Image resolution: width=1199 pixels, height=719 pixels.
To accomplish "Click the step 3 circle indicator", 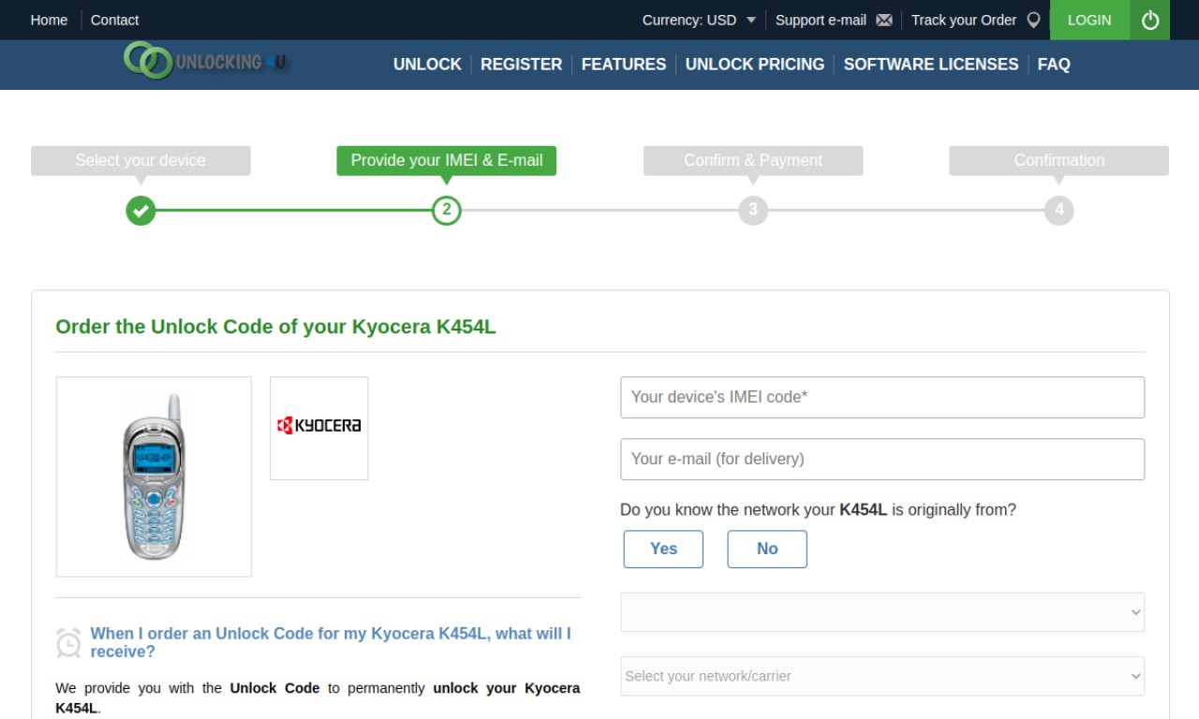I will tap(753, 211).
